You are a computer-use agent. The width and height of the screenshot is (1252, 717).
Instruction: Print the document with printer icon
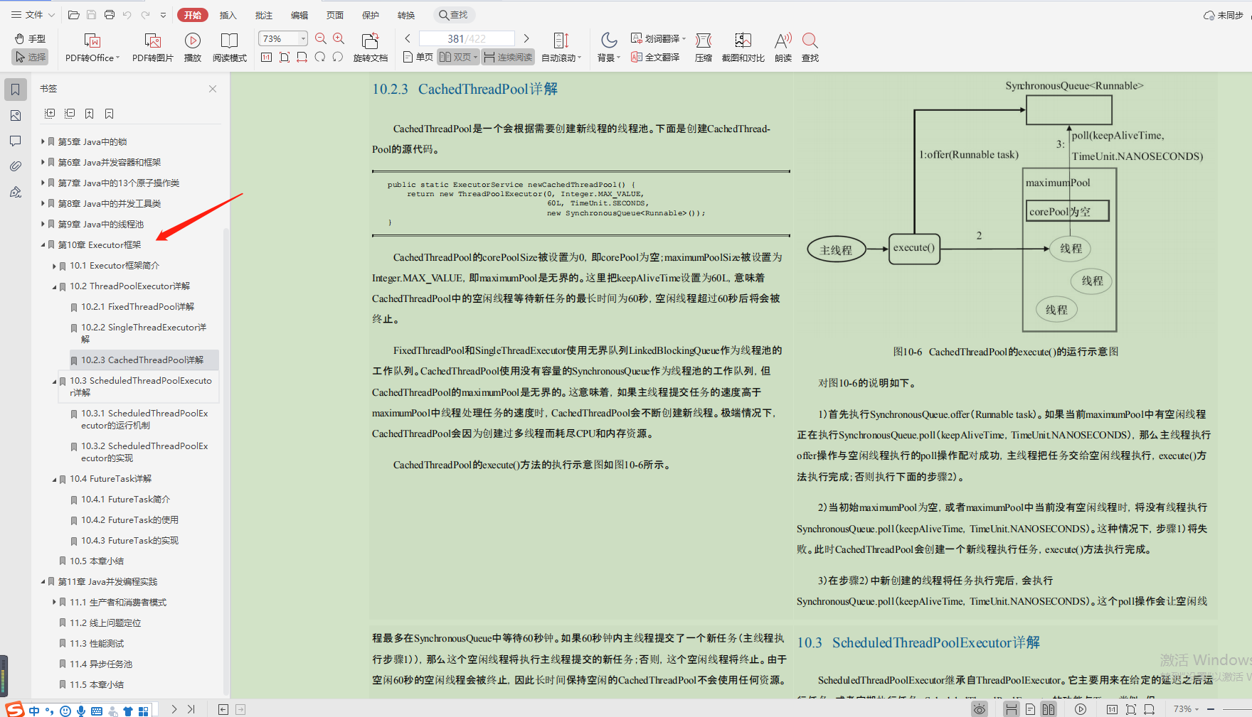pos(109,14)
